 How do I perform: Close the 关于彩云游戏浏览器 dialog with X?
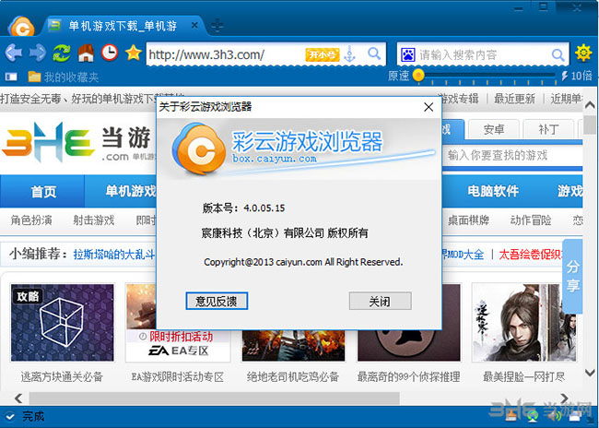(x=429, y=107)
